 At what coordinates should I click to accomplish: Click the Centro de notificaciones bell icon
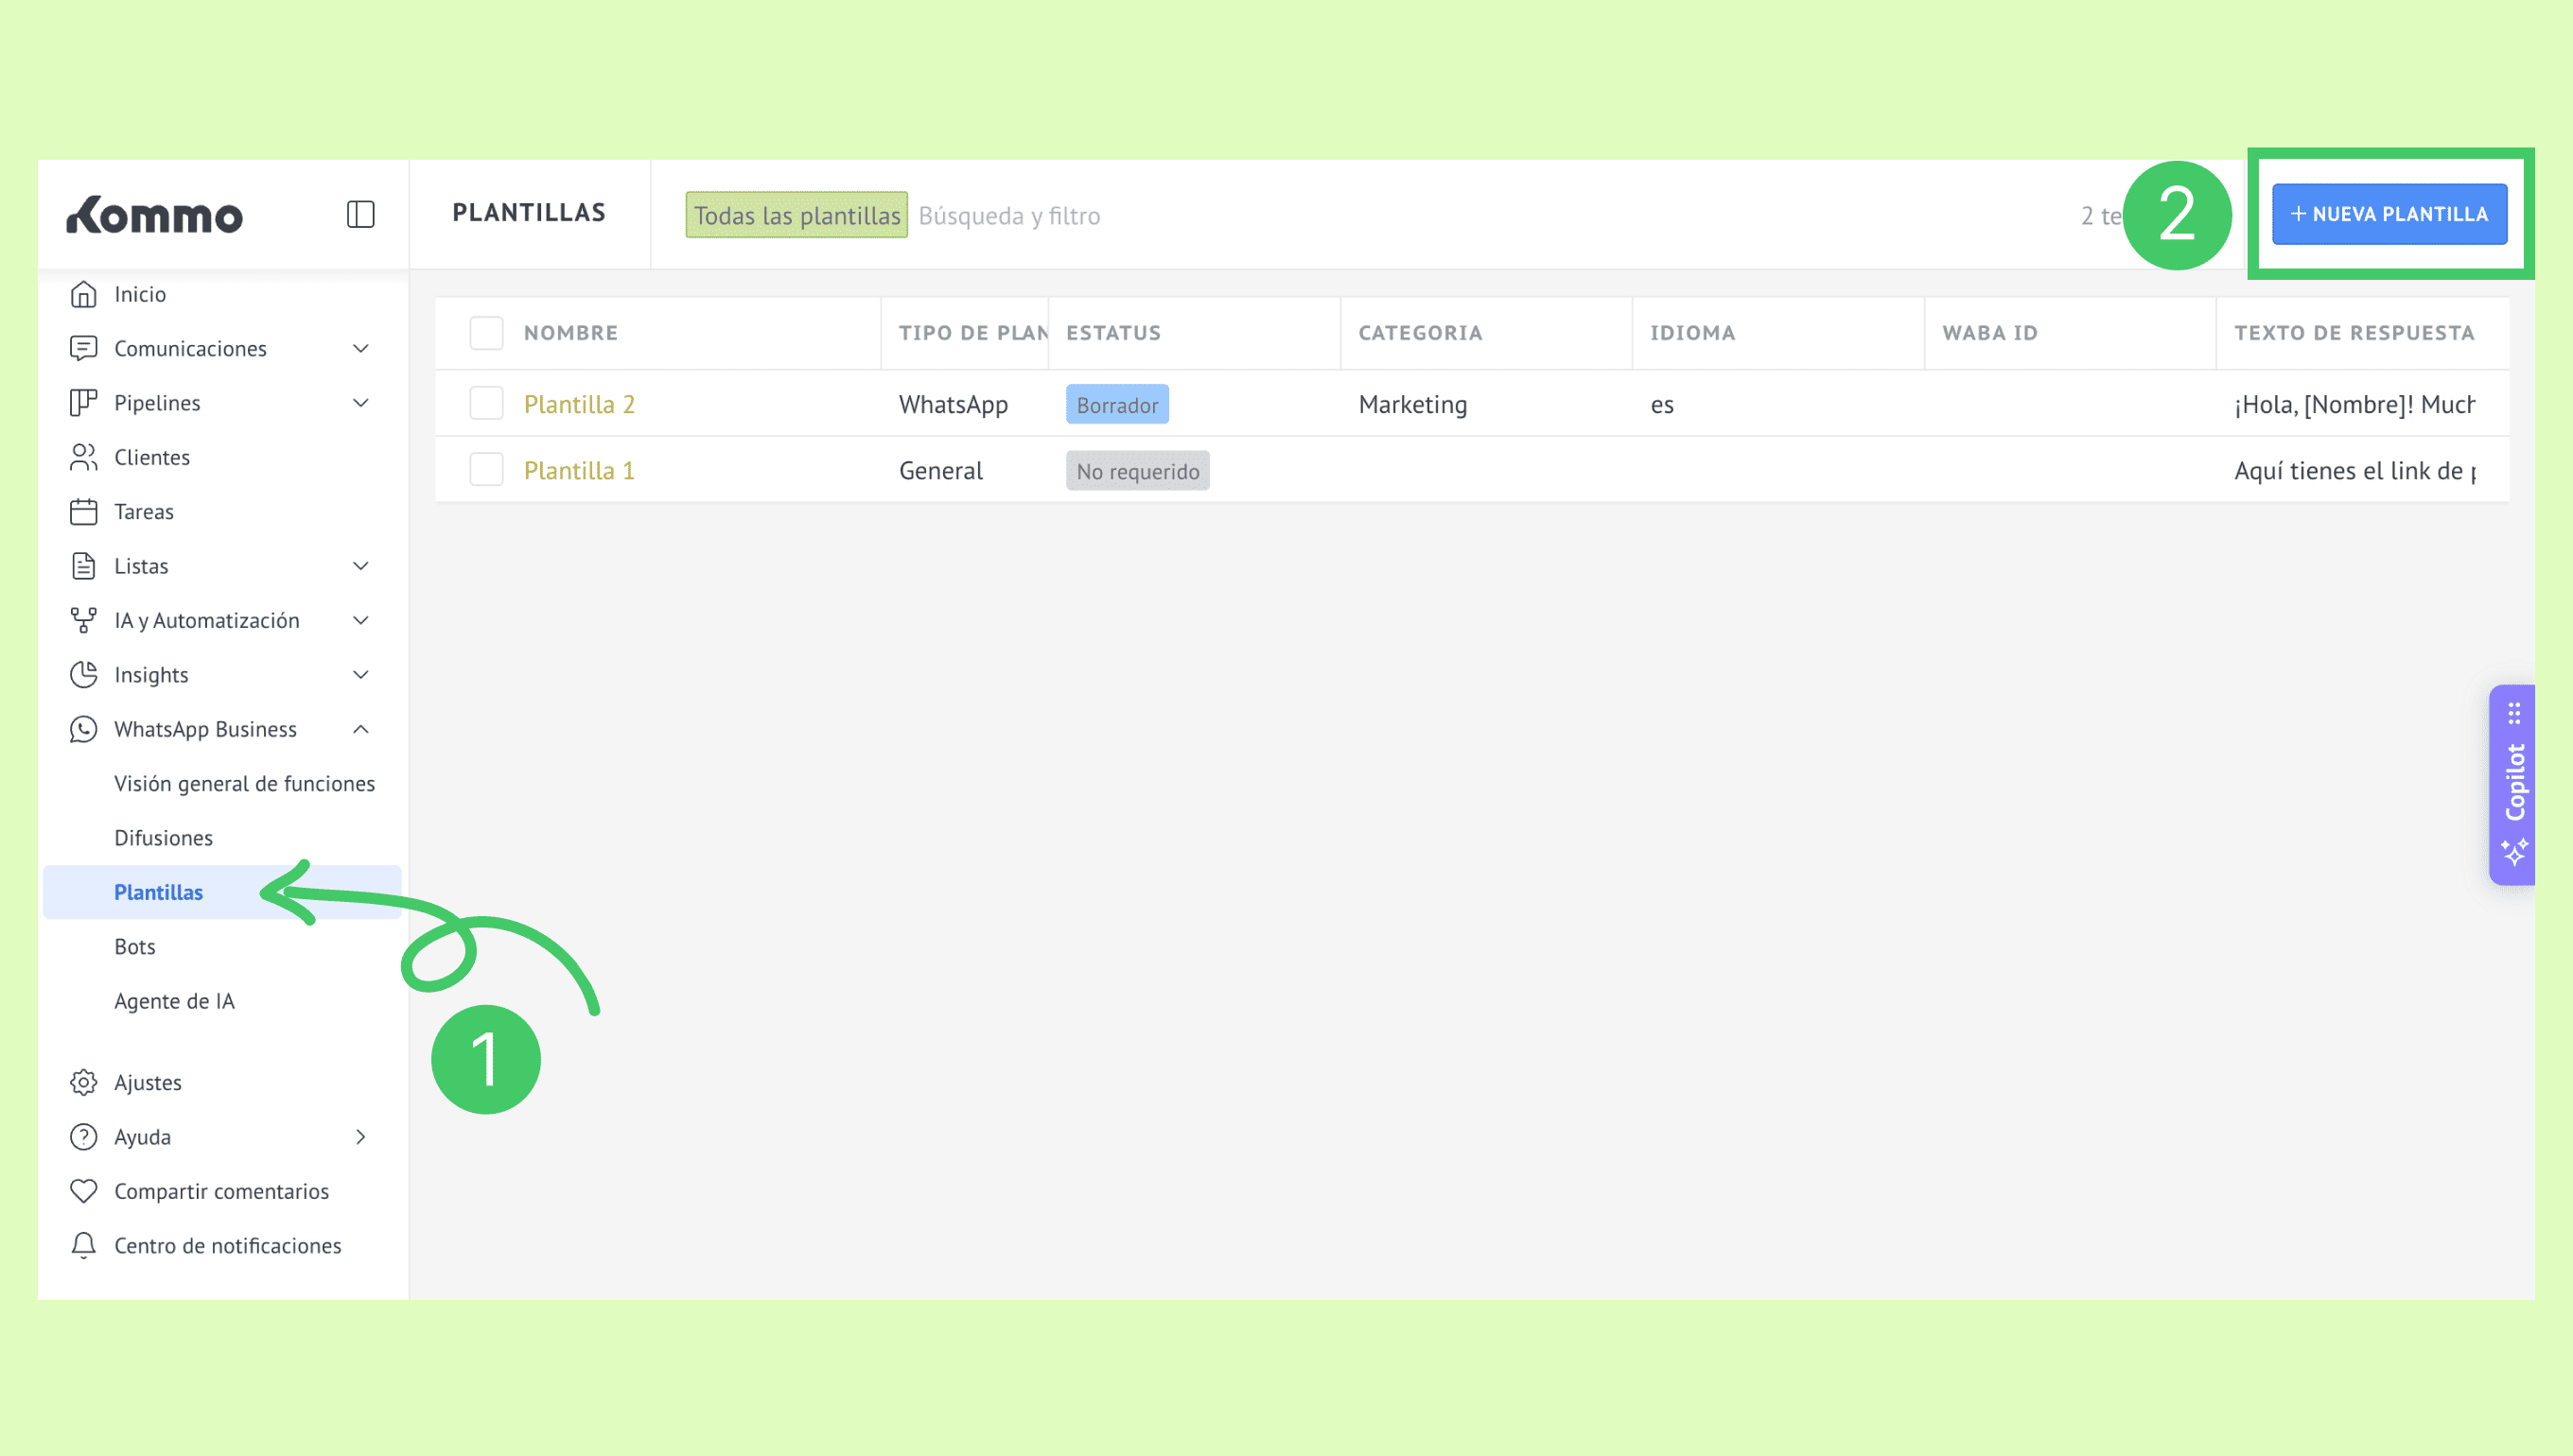[84, 1245]
